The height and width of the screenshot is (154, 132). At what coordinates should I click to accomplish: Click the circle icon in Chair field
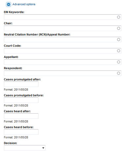118,28
